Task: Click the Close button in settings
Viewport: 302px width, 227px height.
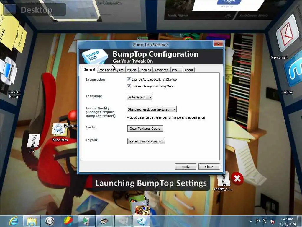Action: pos(209,167)
